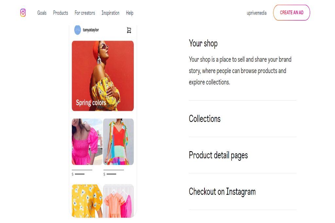This screenshot has height=223, width=335.
Task: Open the For creators menu
Action: coord(85,13)
